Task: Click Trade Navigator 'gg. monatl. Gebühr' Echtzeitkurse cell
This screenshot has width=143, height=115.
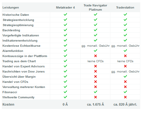Action: tap(96, 46)
